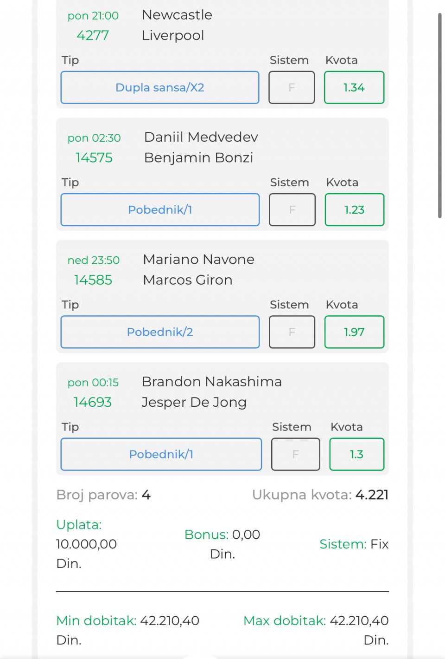Screen dimensions: 445x659
Task: Select match code 14585
Action: (x=93, y=280)
